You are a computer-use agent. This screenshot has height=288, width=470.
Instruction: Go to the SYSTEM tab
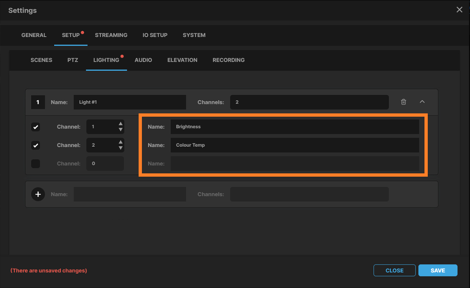click(x=194, y=35)
